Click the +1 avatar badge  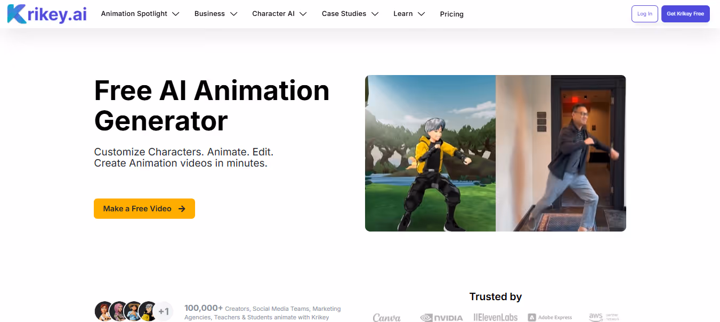click(x=164, y=311)
